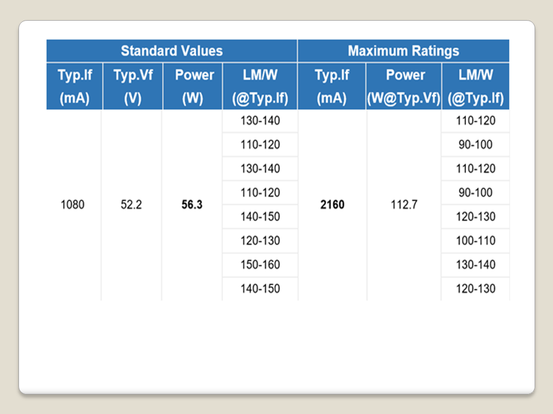Viewport: 553px width, 414px height.
Task: Click the Power (W) column header
Action: tap(192, 86)
